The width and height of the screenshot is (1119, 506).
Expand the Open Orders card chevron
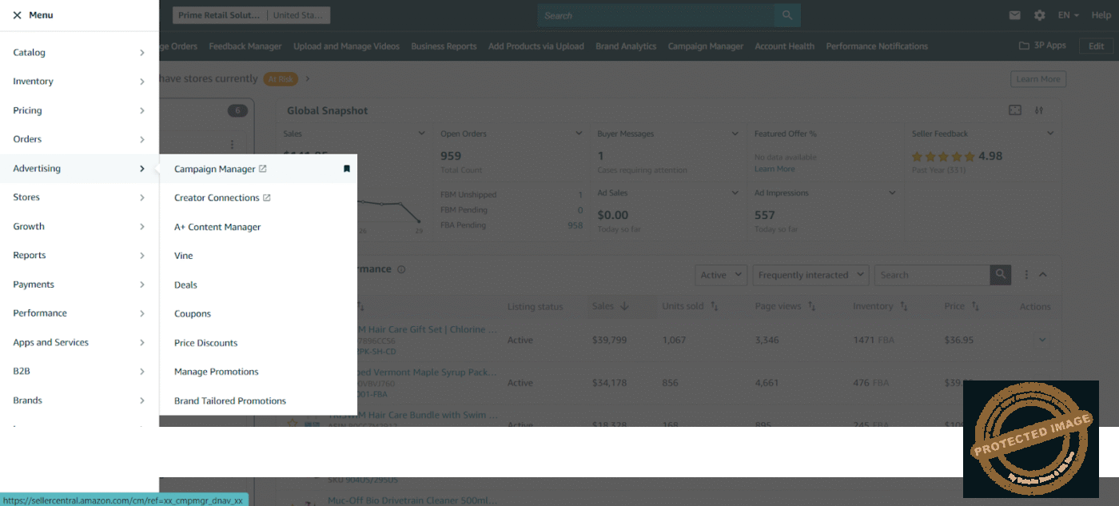tap(579, 133)
